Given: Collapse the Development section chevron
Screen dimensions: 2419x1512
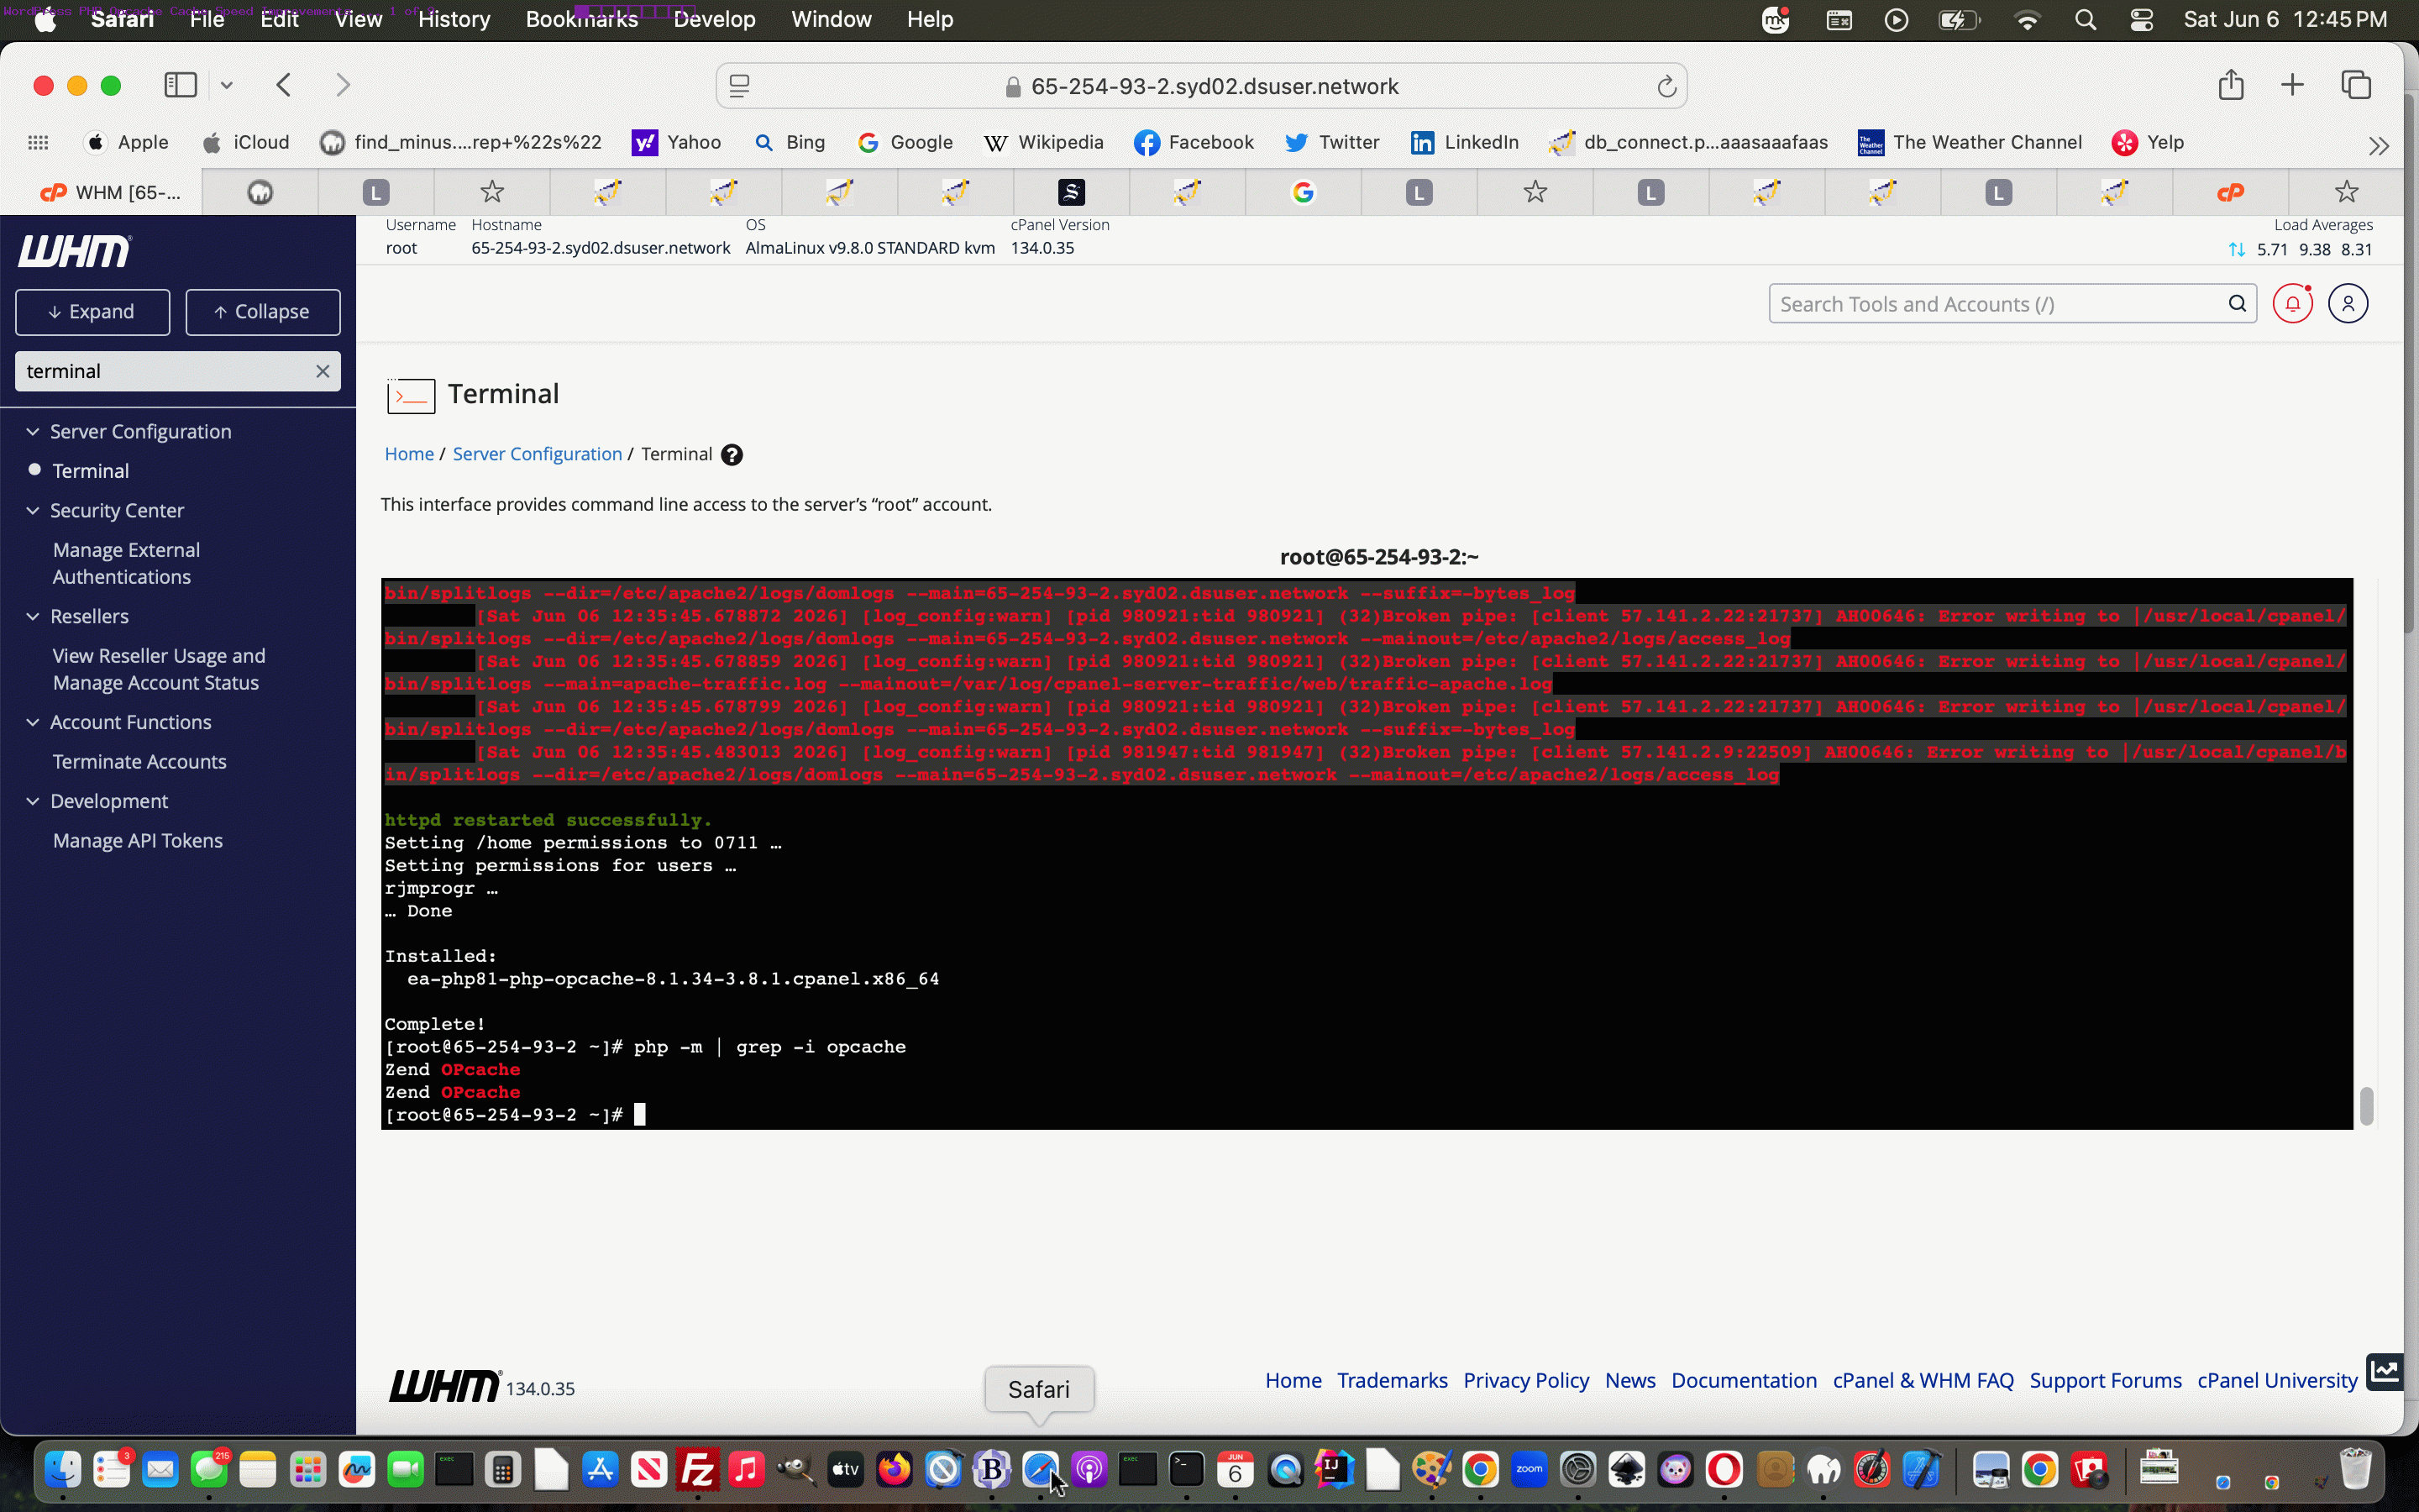Looking at the screenshot, I should pos(33,801).
